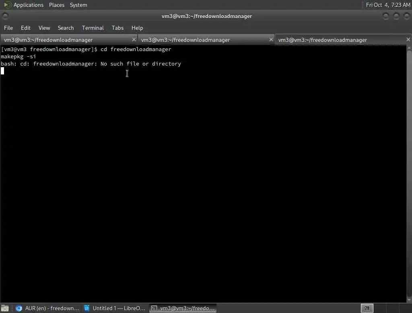Open the Places menu in top panel
The width and height of the screenshot is (412, 313).
[56, 5]
